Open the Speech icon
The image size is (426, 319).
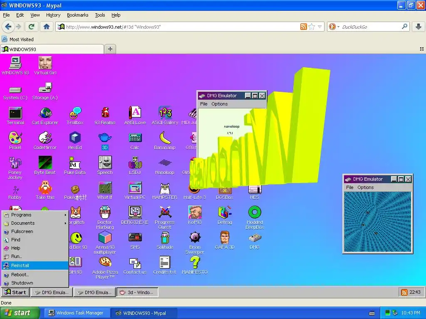[x=105, y=165]
